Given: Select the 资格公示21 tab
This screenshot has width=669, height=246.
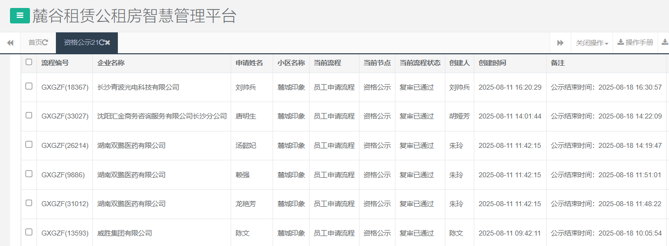Looking at the screenshot, I should coord(80,43).
